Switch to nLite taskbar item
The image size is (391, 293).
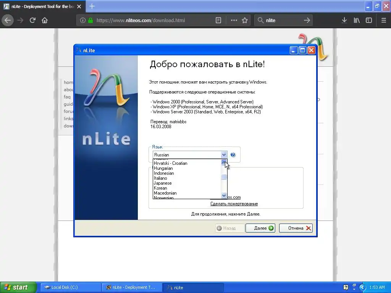[x=193, y=287]
